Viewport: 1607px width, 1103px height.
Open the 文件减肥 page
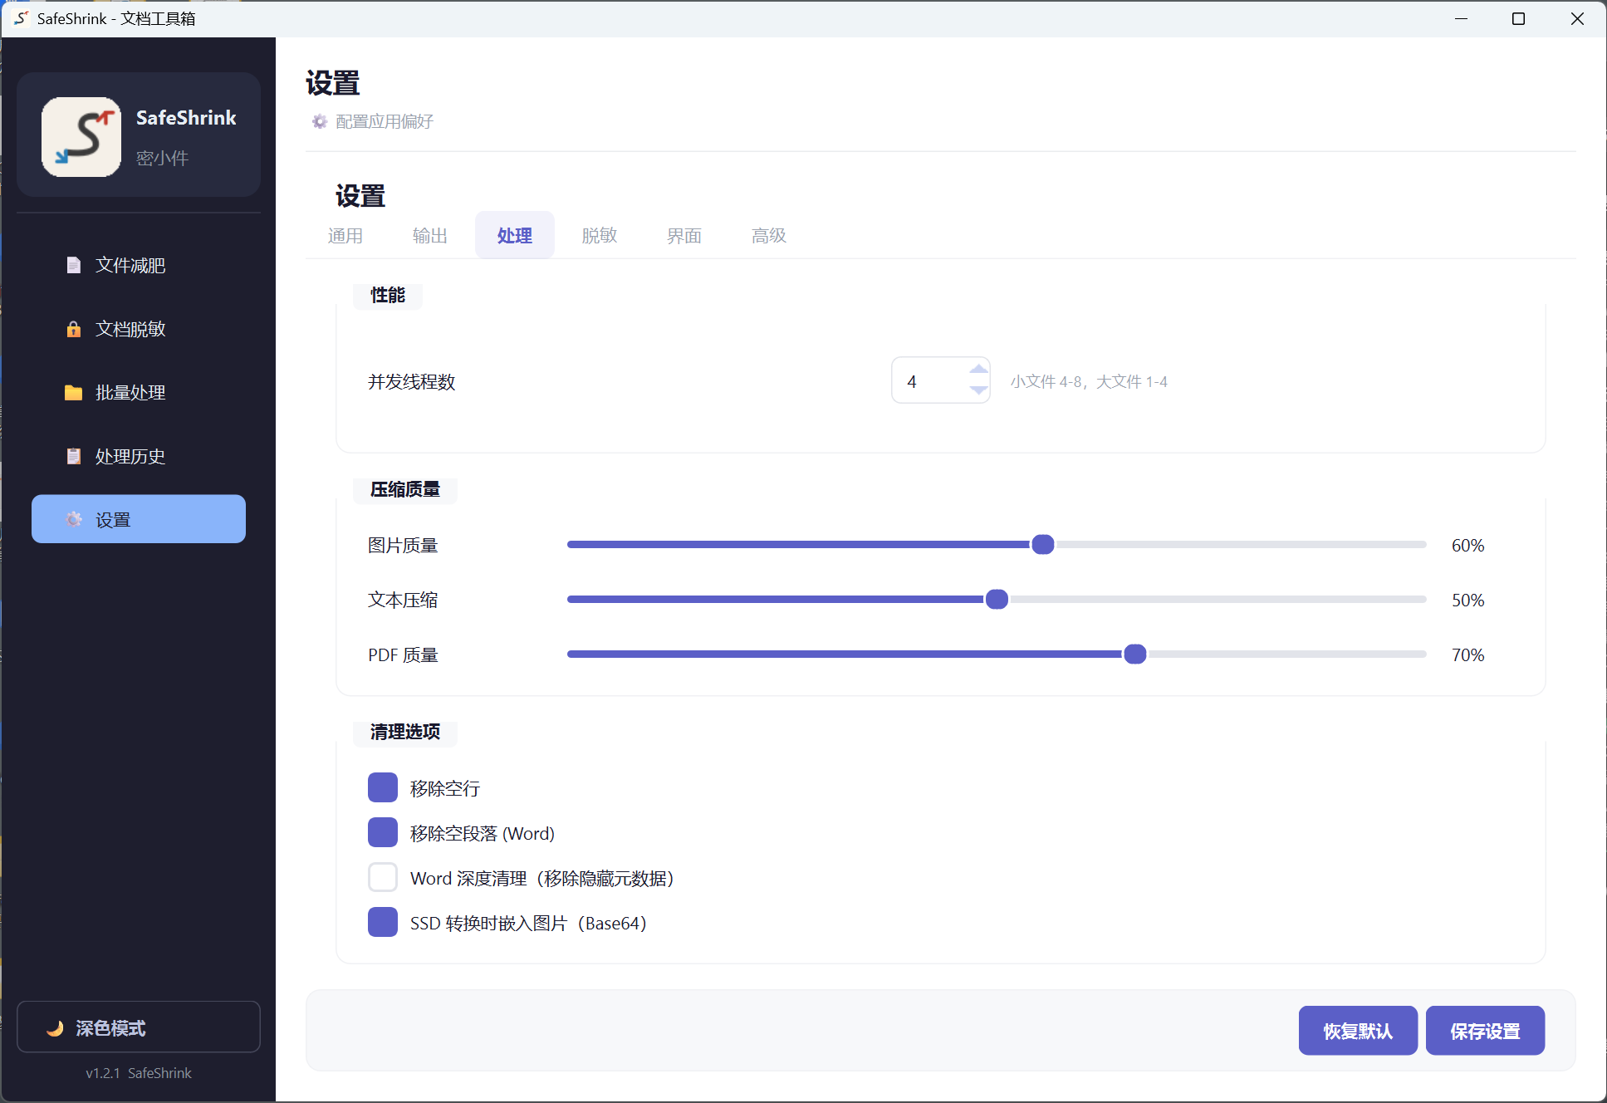(139, 265)
